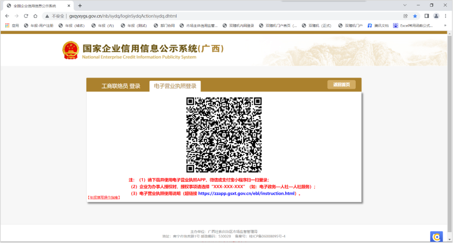Click the 国家企业信用信息公示系统(广西) title
The height and width of the screenshot is (243, 453).
click(153, 49)
